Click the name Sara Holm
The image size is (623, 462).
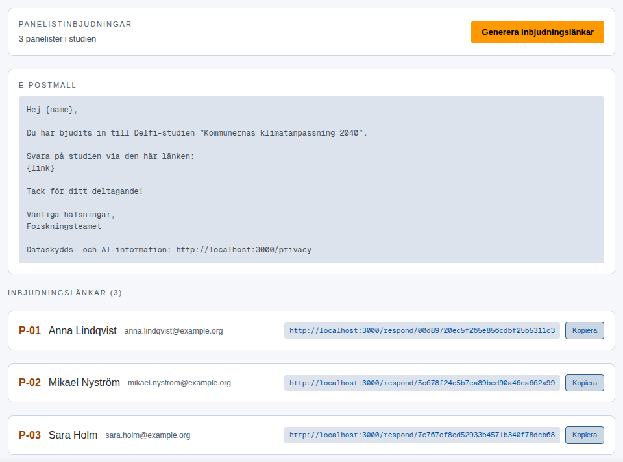point(73,435)
